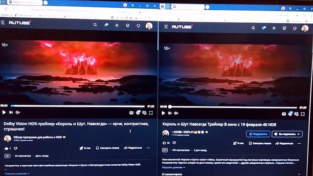Play the Dolby Vision trailer in left player
The width and height of the screenshot is (313, 176).
click(x=4, y=112)
